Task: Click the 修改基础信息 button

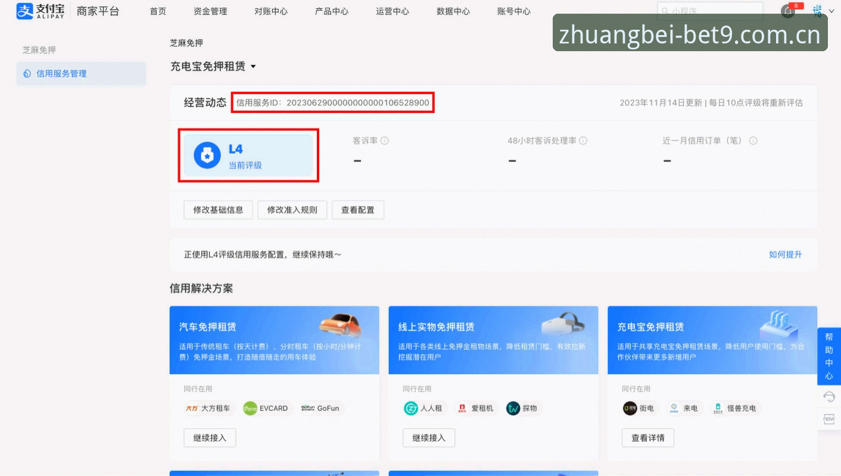Action: [x=218, y=210]
